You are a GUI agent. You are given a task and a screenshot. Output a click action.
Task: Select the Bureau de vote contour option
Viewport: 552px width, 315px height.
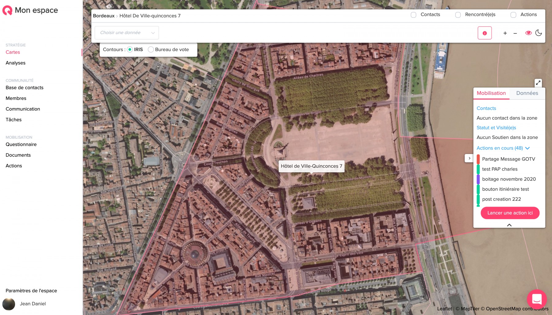click(151, 50)
